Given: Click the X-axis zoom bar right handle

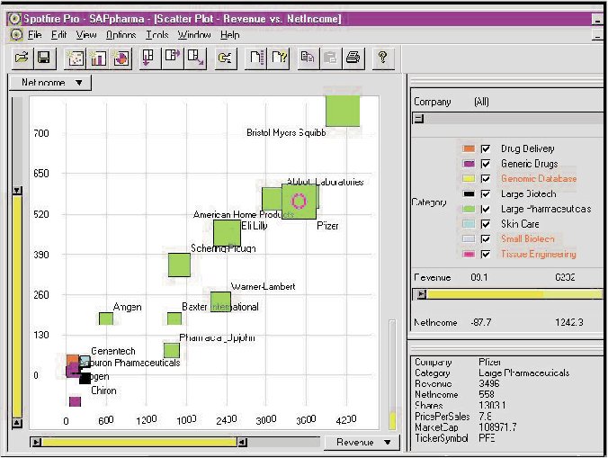Looking at the screenshot, I should 242,442.
